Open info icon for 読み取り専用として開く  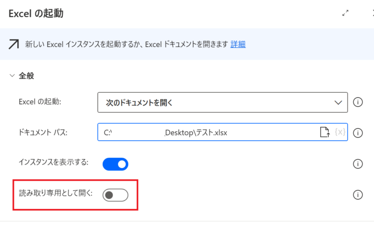[x=358, y=195]
